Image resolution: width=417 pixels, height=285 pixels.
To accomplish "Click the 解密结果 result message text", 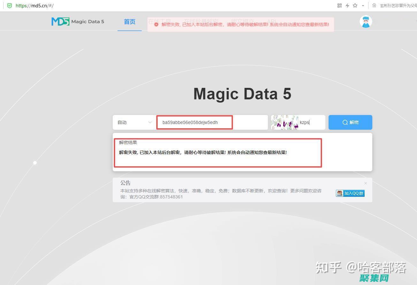I will coord(203,152).
